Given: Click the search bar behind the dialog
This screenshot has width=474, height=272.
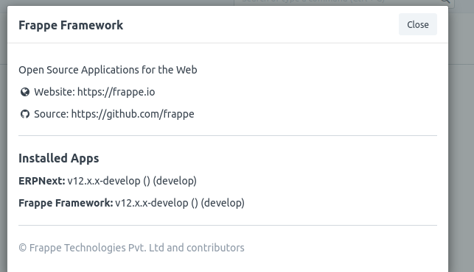Looking at the screenshot, I should point(344,2).
